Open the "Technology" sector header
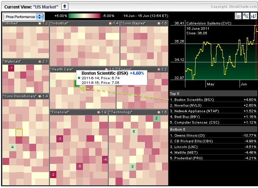 (138, 112)
